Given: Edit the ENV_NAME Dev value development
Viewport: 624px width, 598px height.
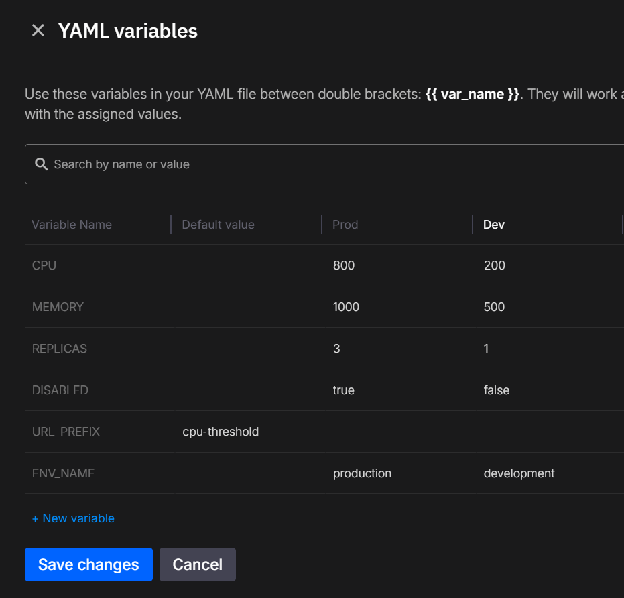Looking at the screenshot, I should click(519, 473).
